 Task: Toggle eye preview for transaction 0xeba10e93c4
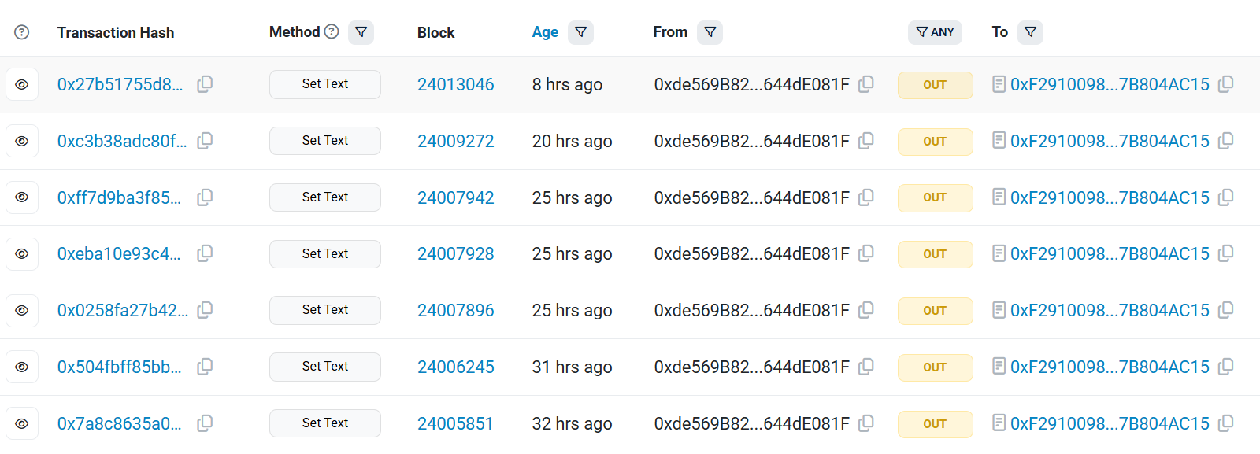click(x=22, y=254)
